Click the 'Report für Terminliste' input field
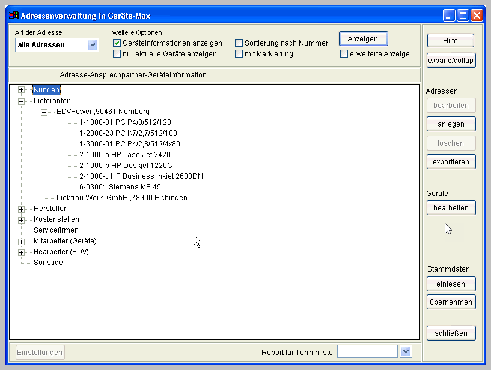The height and width of the screenshot is (370, 491). 367,352
